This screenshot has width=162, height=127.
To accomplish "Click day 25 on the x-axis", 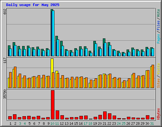I will [x=123, y=124].
